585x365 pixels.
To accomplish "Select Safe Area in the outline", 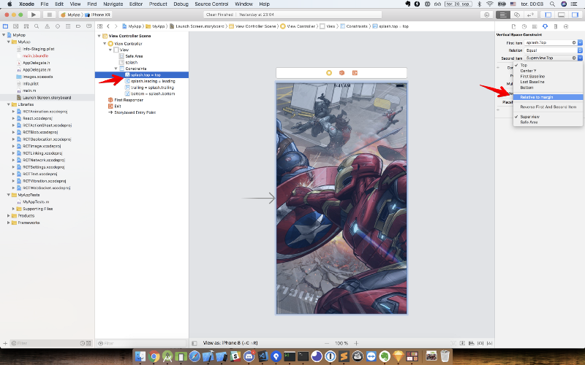I will 134,56.
